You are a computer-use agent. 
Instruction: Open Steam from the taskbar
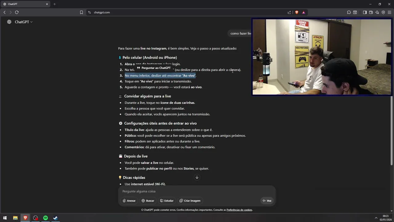pos(55,218)
